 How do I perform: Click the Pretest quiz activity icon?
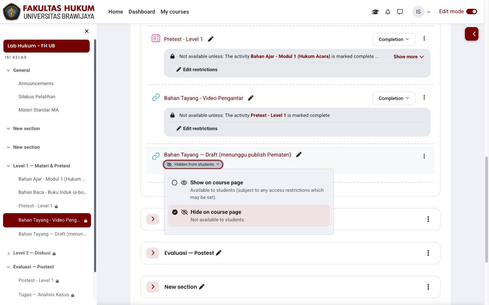click(x=156, y=38)
